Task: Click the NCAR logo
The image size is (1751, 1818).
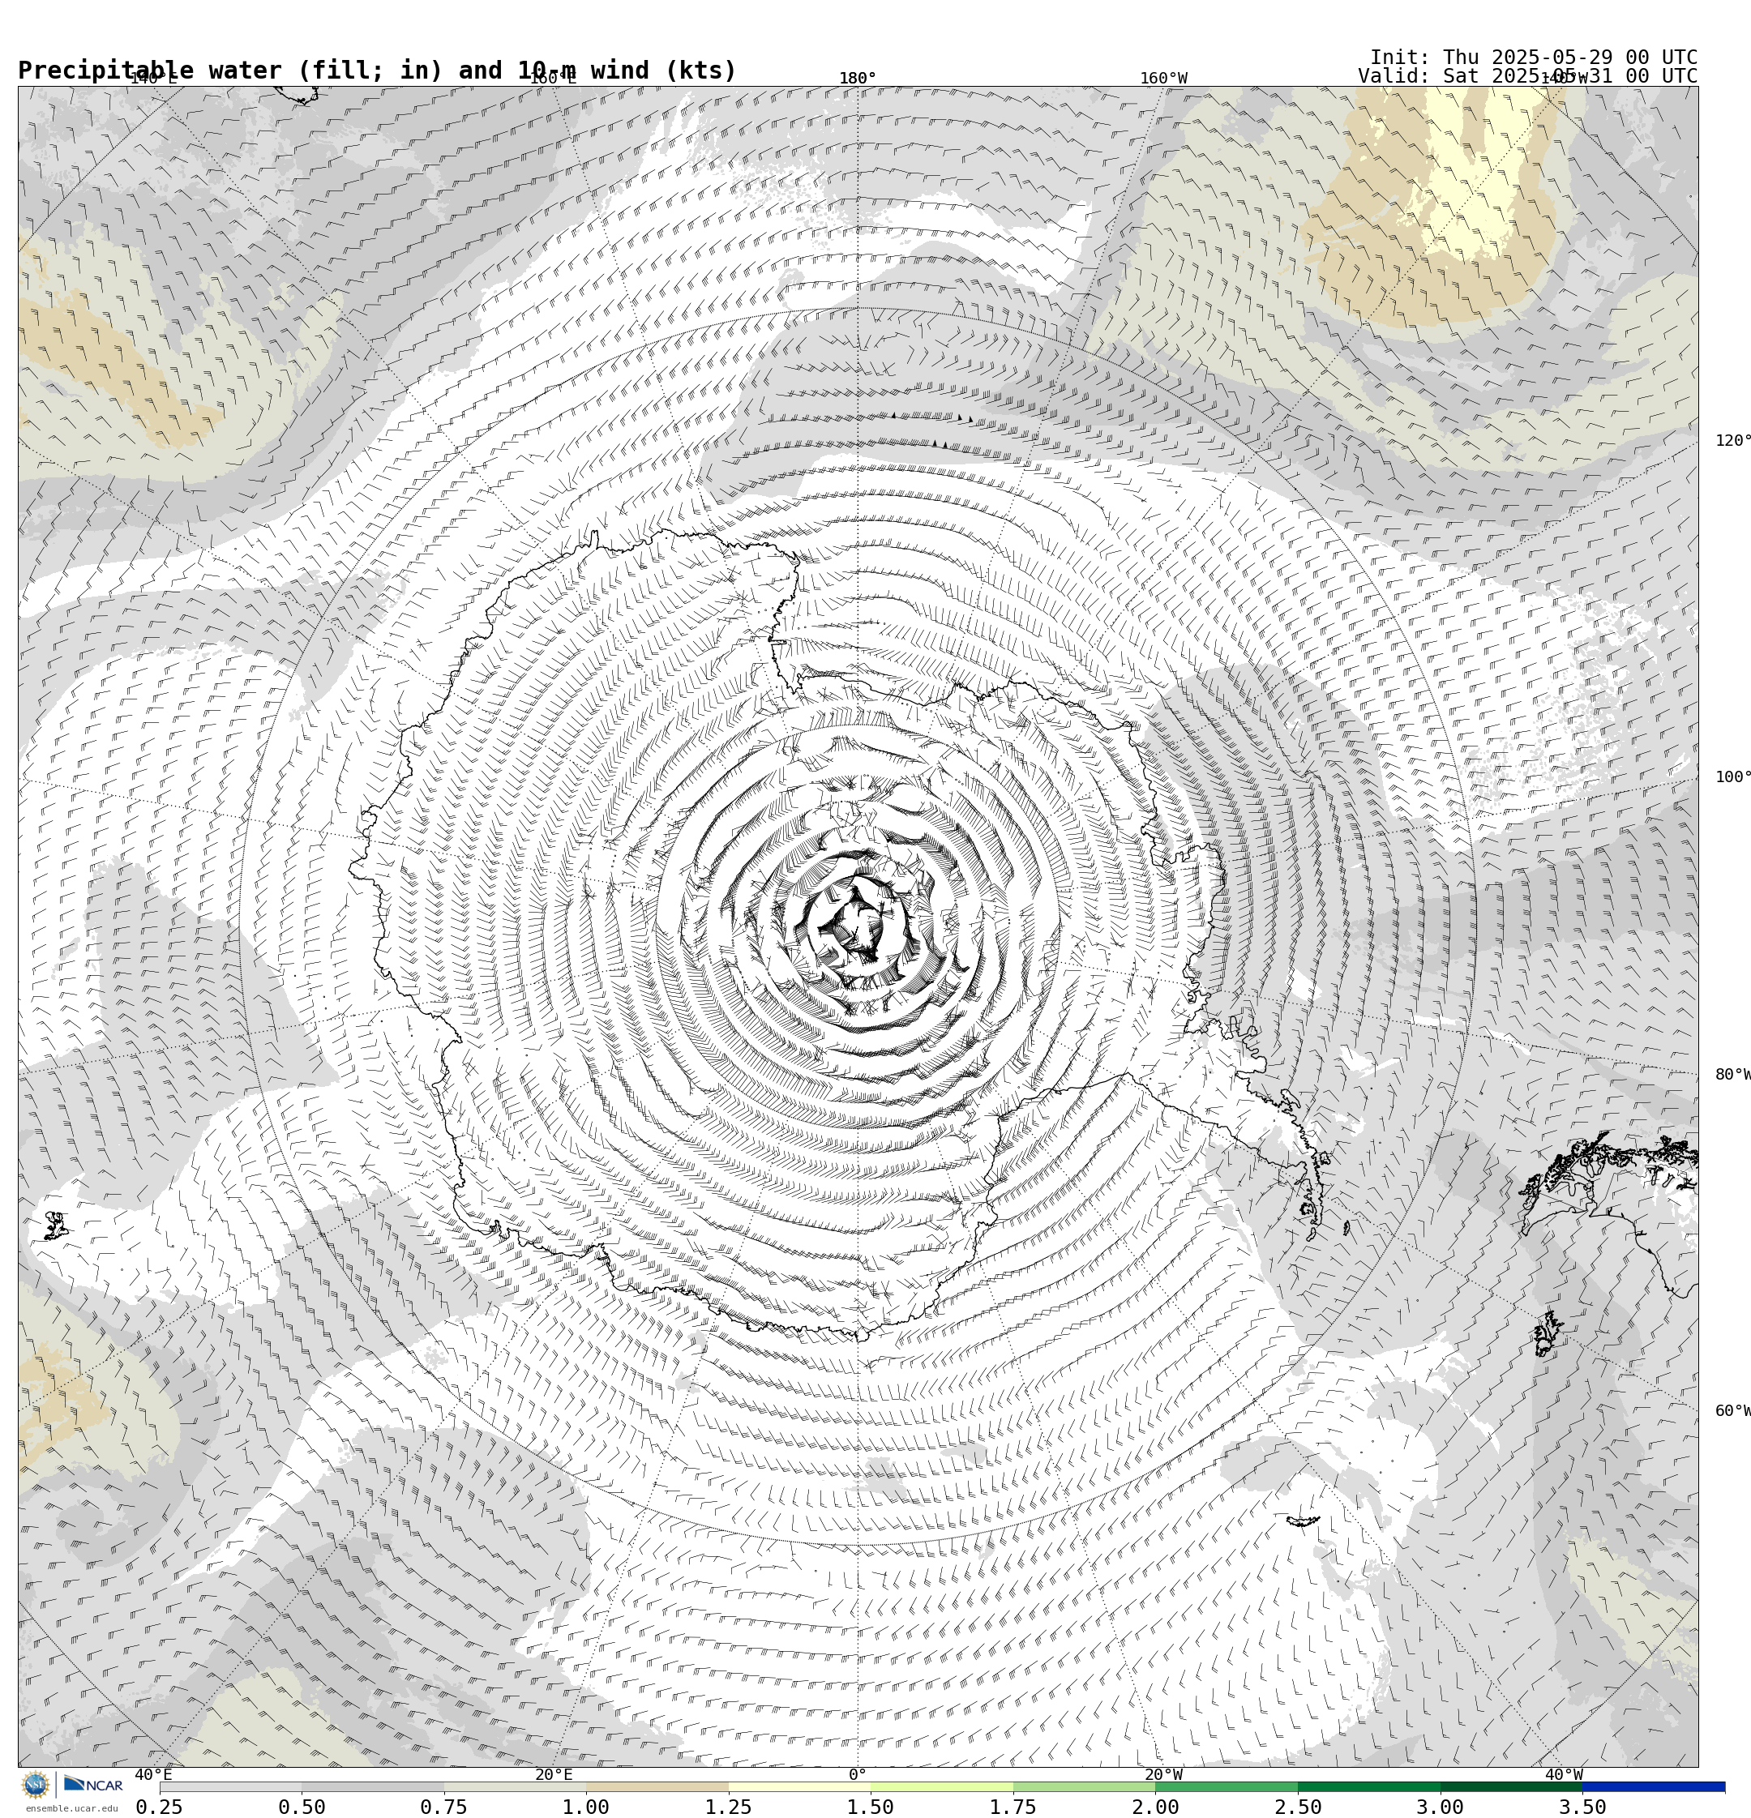Action: (92, 1784)
